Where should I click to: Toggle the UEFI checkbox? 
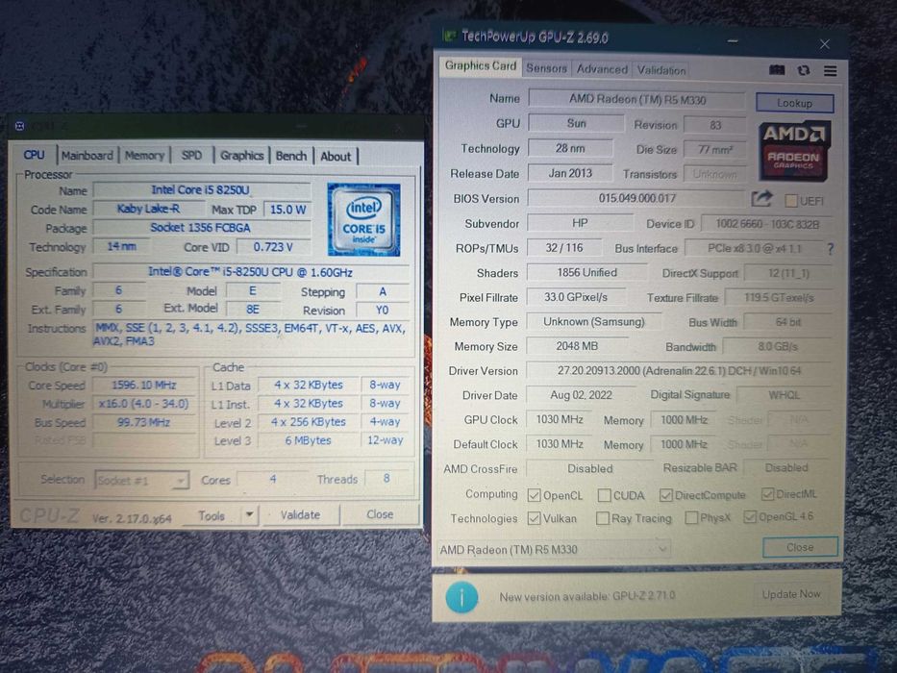[791, 201]
